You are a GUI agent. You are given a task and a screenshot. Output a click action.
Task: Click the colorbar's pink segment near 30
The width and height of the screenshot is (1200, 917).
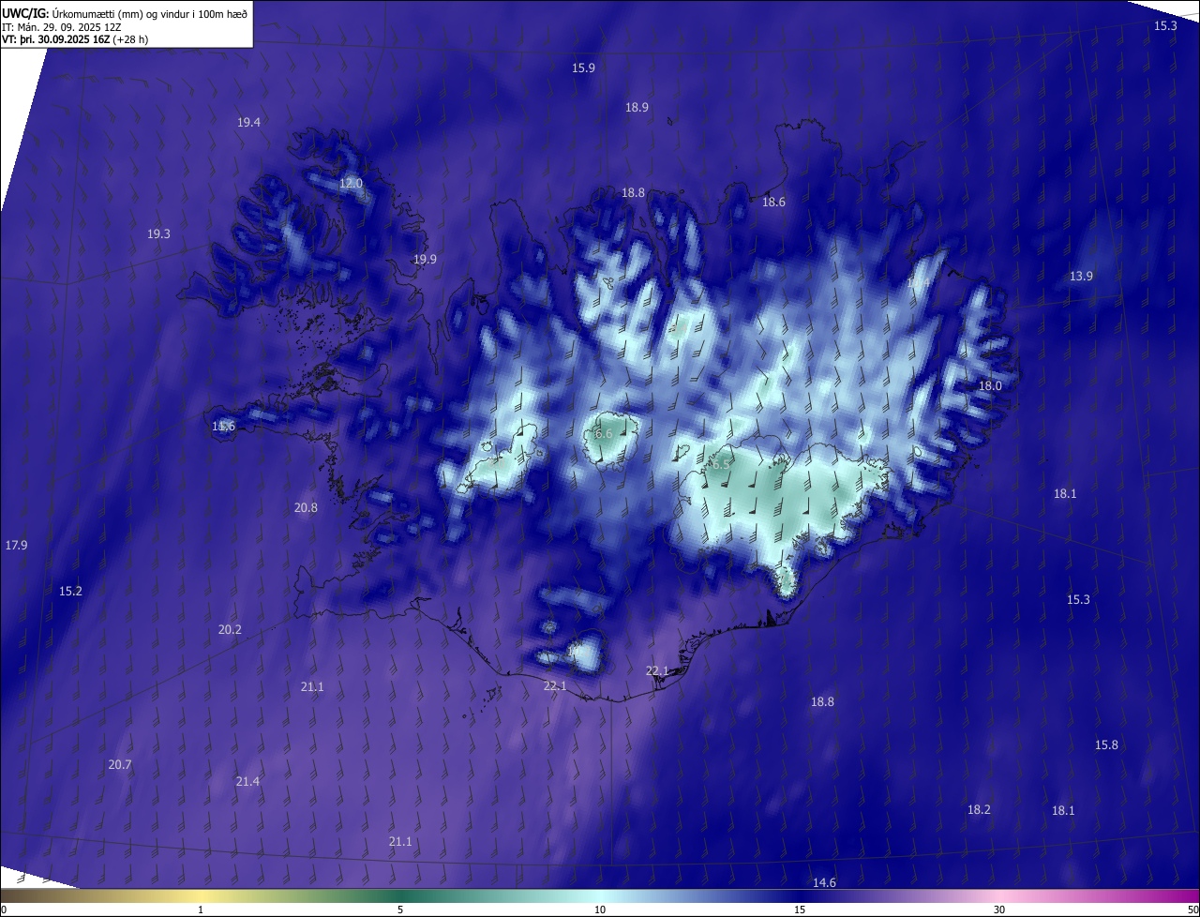point(1000,895)
